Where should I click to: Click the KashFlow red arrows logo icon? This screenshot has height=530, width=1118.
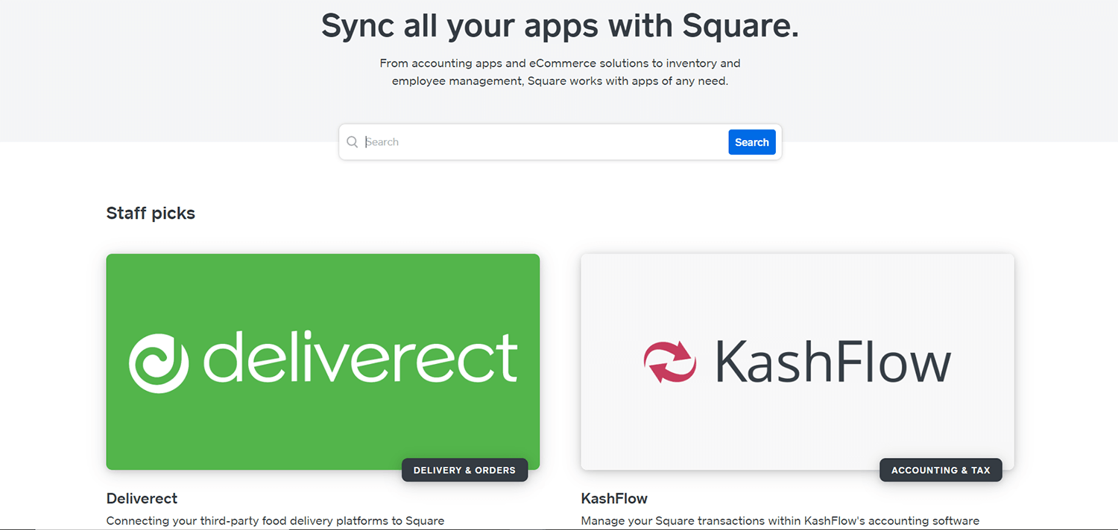(x=670, y=363)
